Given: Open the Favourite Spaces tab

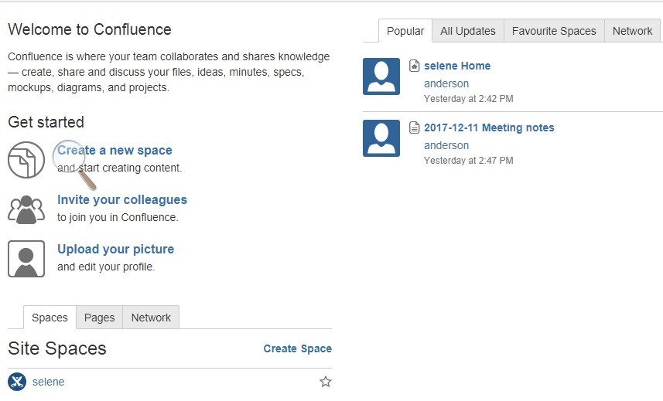Looking at the screenshot, I should [x=554, y=31].
